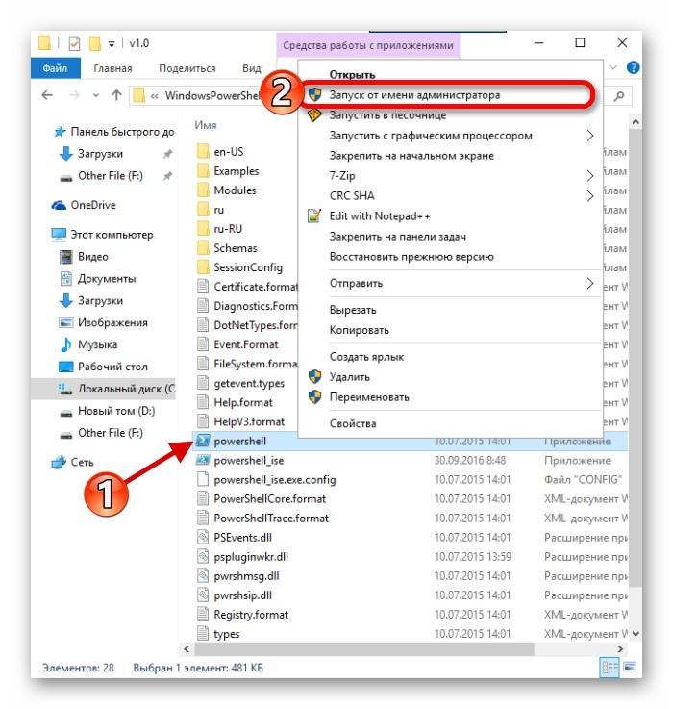Image resolution: width=673 pixels, height=709 pixels.
Task: Click the Registry.format file icon
Action: (203, 615)
